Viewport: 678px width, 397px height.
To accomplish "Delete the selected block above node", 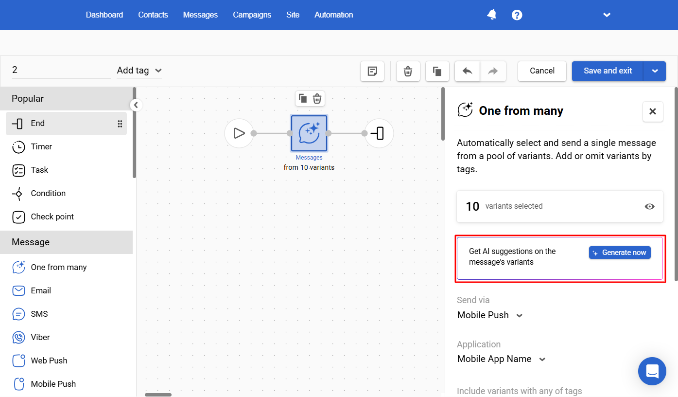I will click(x=317, y=99).
